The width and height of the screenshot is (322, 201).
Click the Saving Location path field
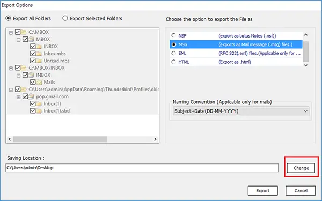(142, 168)
